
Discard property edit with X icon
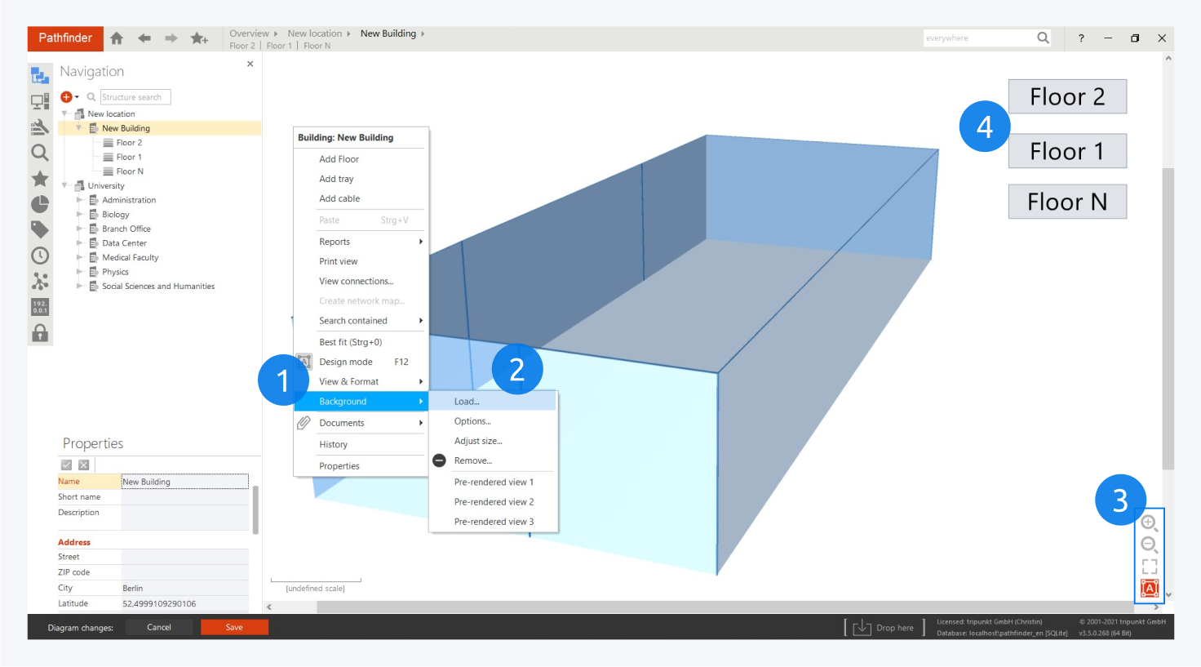pos(84,465)
